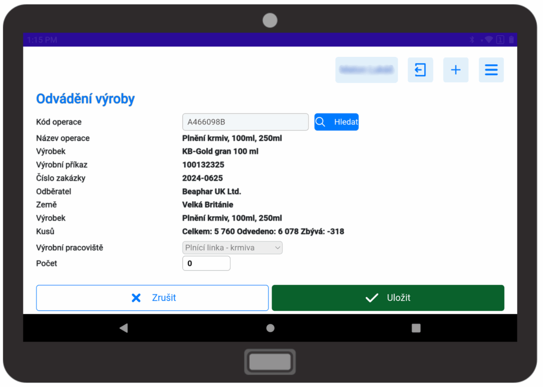Tap the 1:15 PM clock

point(42,40)
